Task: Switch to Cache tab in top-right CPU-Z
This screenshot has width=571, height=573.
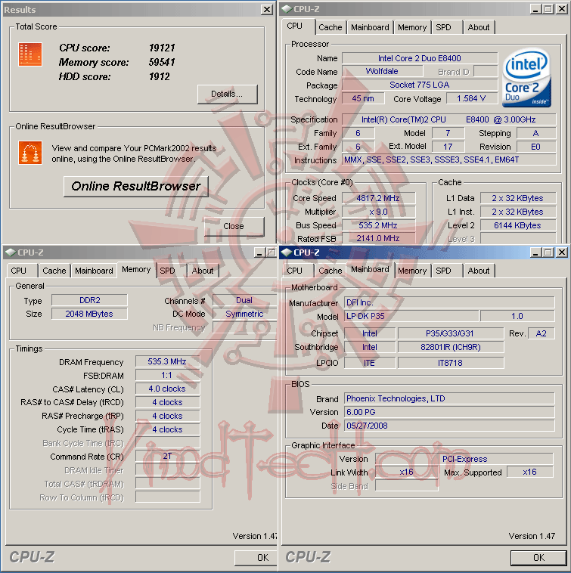Action: point(330,27)
